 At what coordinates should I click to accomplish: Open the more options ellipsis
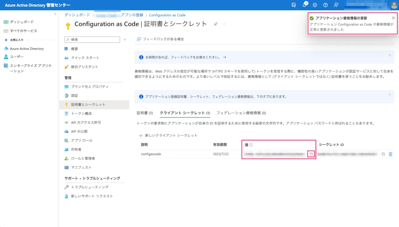click(x=224, y=24)
